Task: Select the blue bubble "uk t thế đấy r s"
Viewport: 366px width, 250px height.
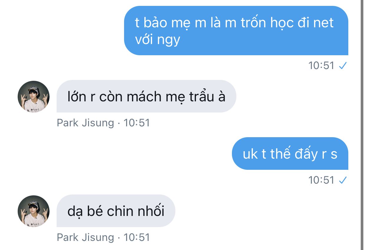Action: 290,154
